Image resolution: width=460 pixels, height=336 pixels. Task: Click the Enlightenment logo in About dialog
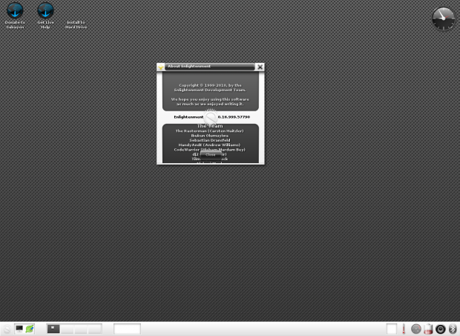(211, 117)
